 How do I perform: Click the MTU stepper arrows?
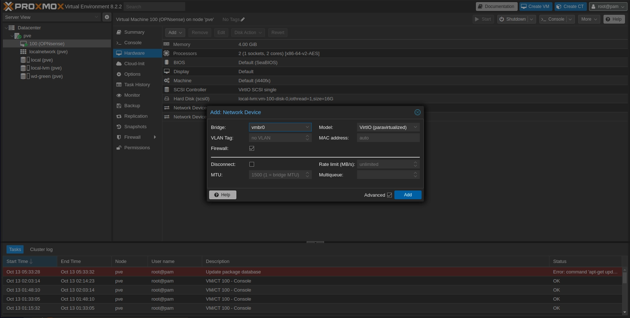(307, 175)
